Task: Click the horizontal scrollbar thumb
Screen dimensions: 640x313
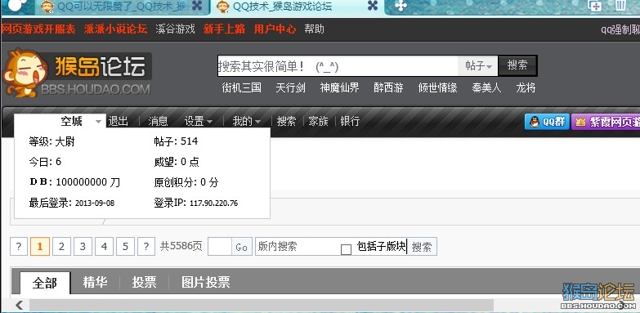Action: 262,305
